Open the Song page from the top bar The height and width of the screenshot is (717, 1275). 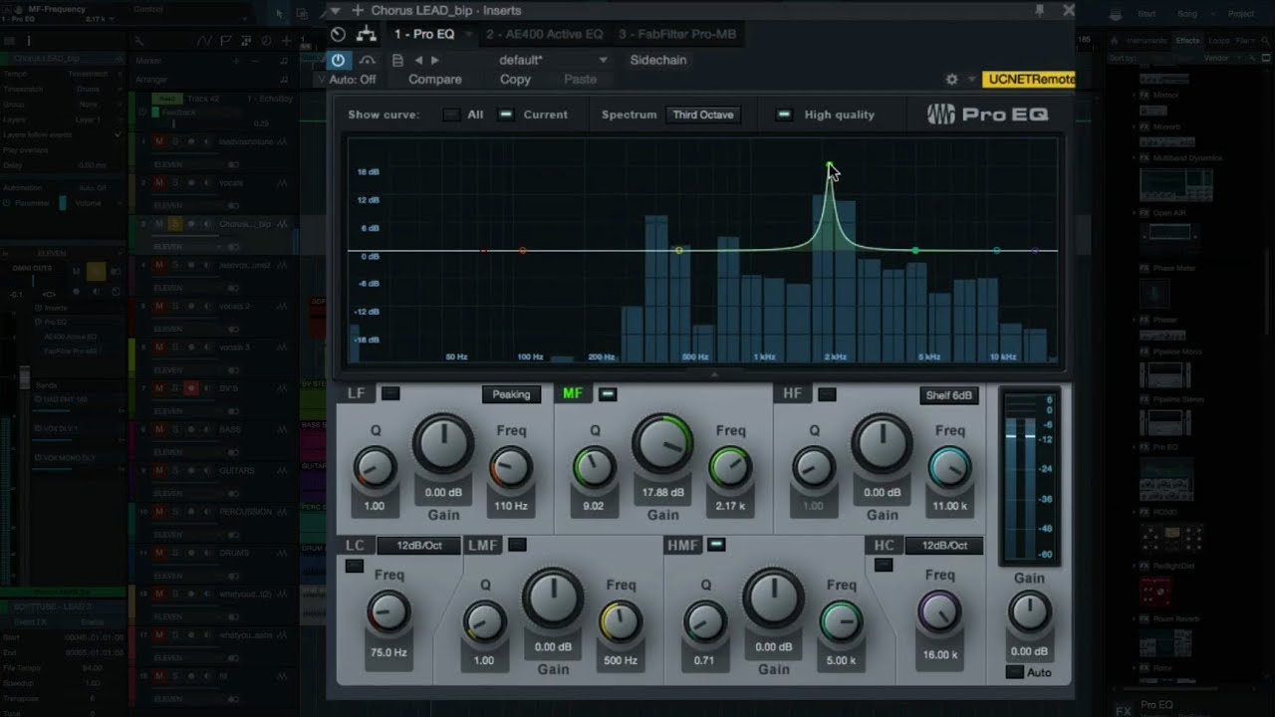(x=1187, y=14)
